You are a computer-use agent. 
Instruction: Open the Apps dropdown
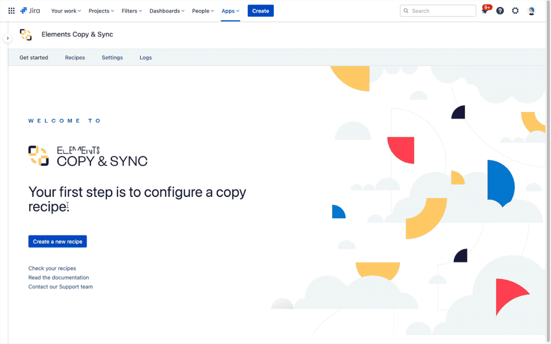point(230,11)
